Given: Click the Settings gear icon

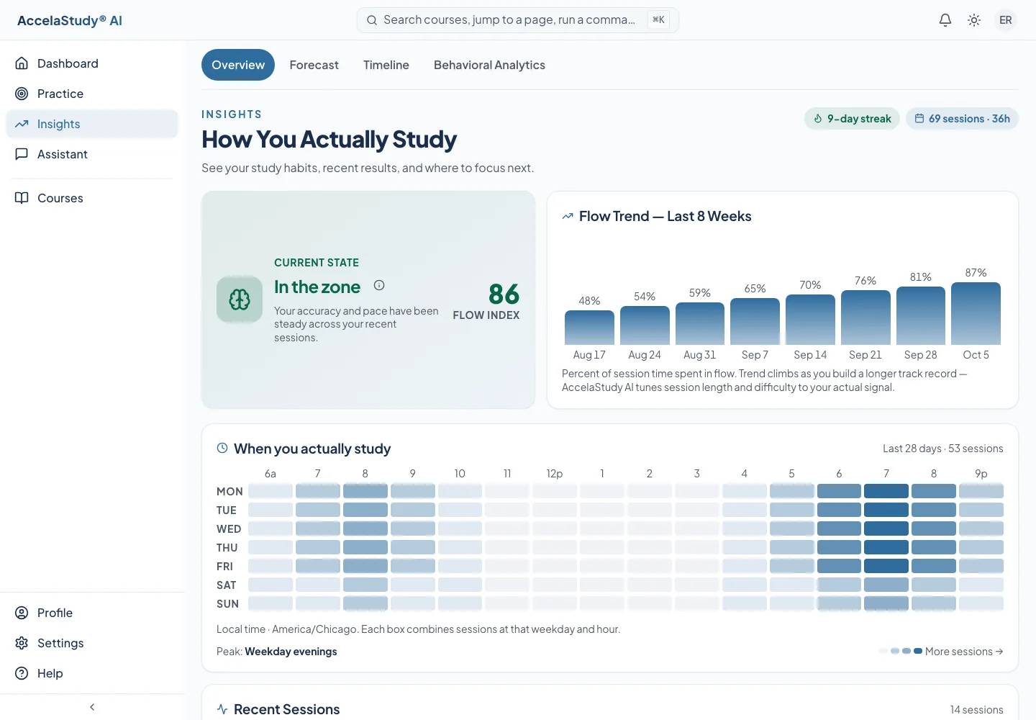Looking at the screenshot, I should 22,643.
